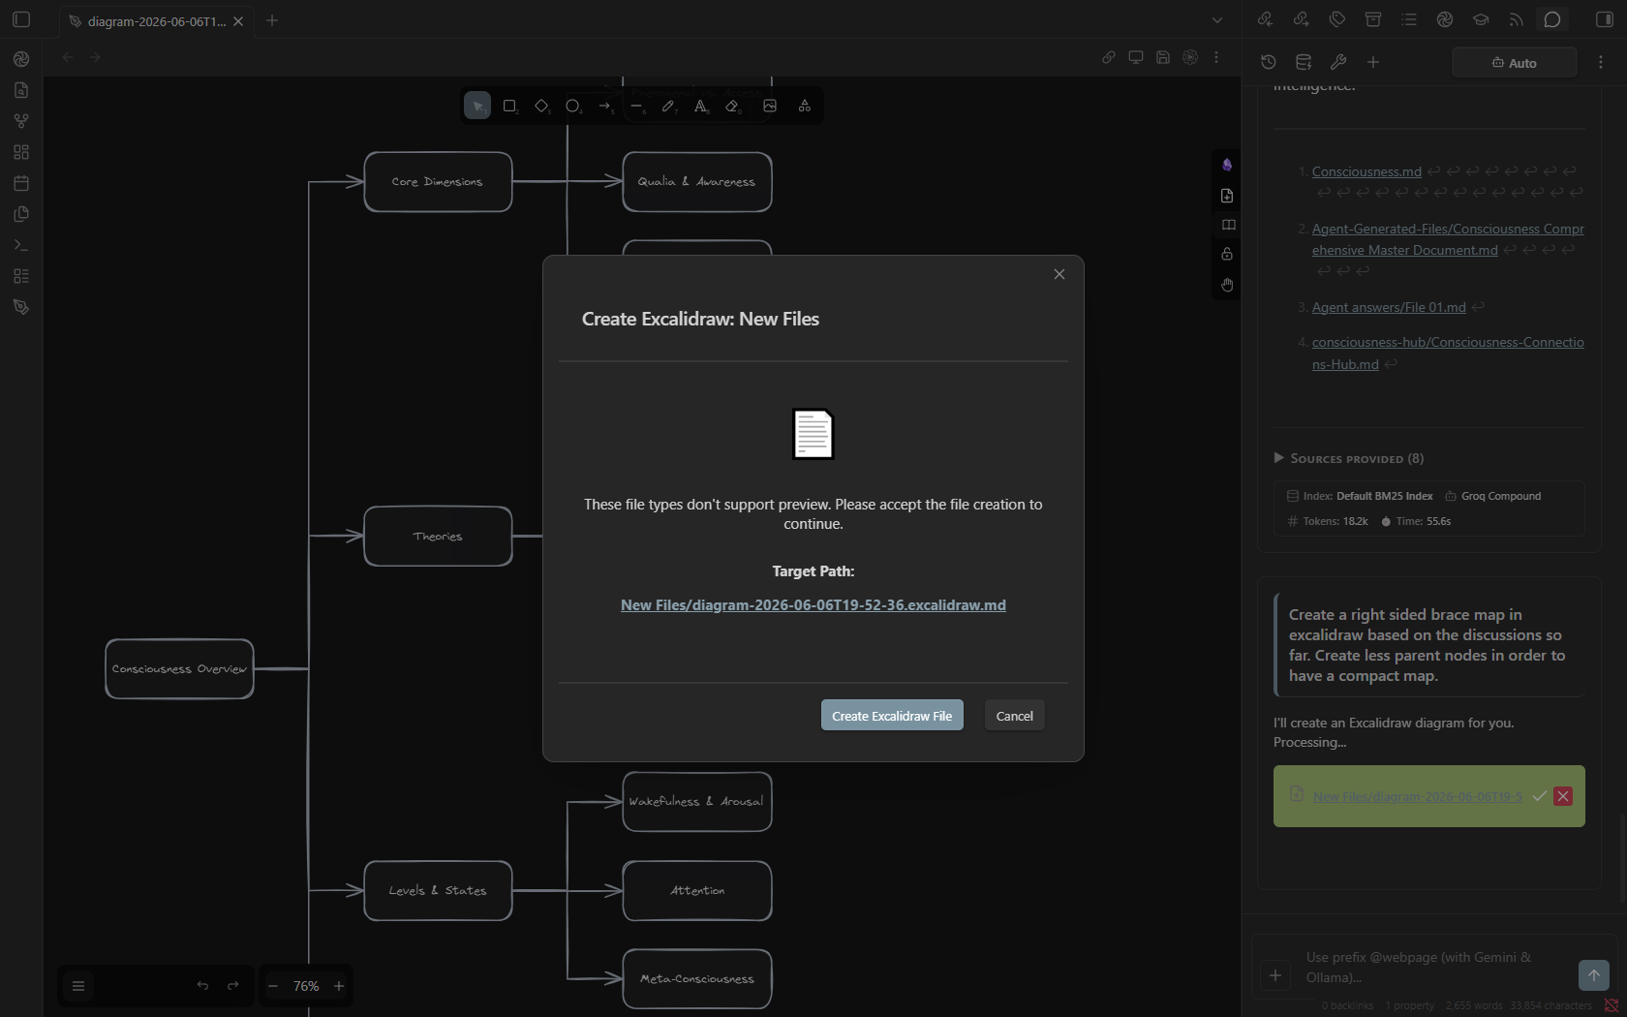The image size is (1627, 1017).
Task: Start new chat with plus icon
Action: [1373, 62]
